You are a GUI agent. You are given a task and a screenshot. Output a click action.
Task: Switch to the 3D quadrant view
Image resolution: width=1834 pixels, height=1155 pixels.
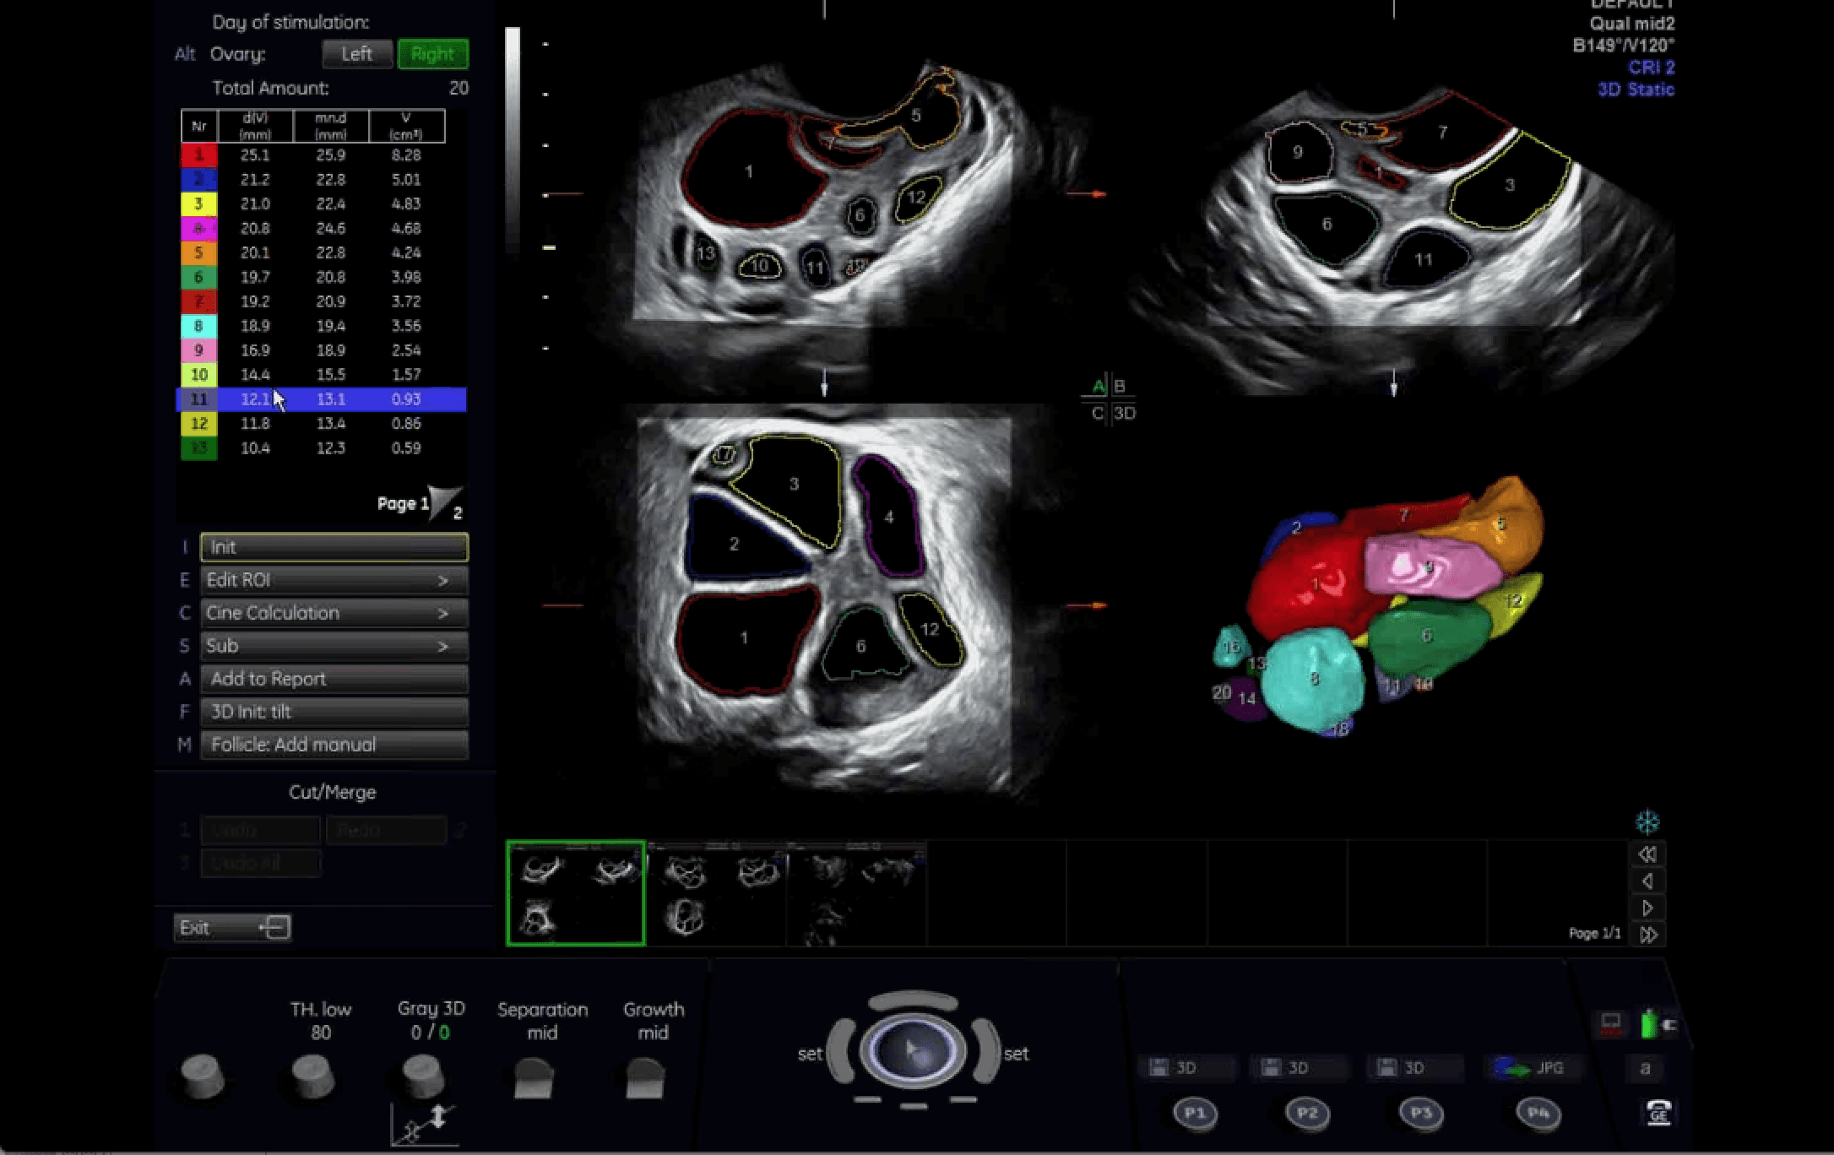point(1124,414)
